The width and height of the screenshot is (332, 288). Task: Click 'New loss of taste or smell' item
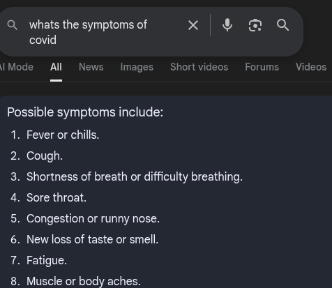point(92,239)
